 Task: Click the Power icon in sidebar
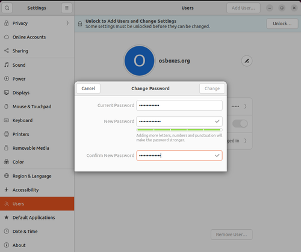pos(7,79)
